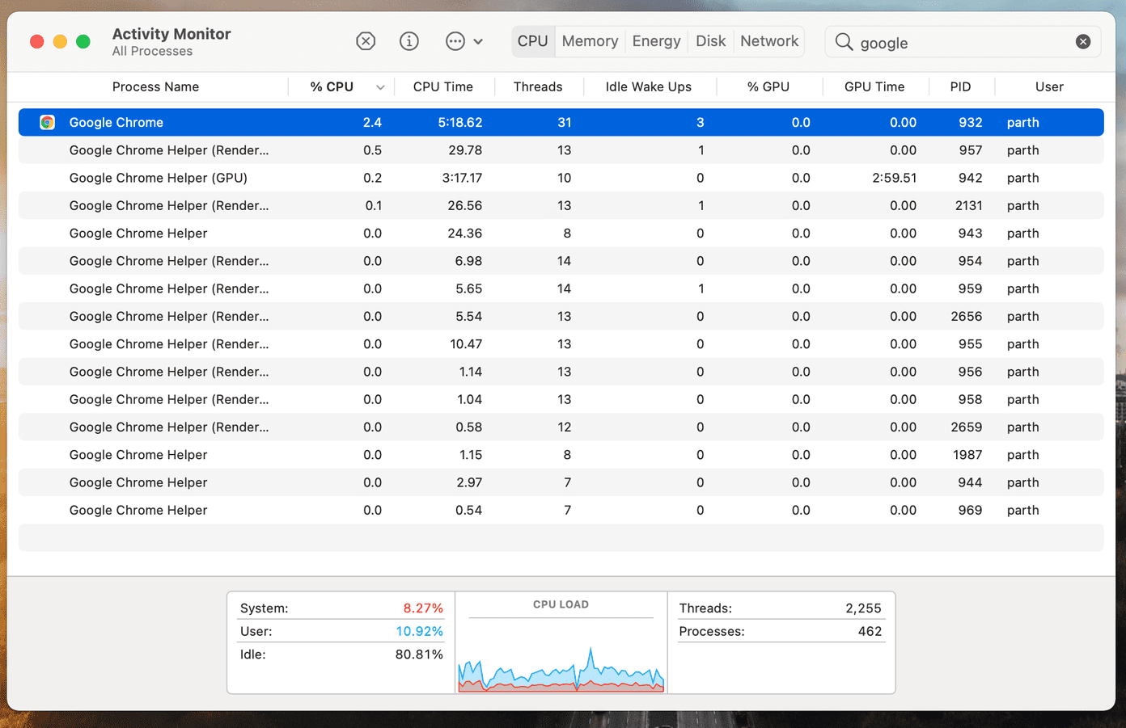Toggle % CPU column sort direction arrow
Viewport: 1126px width, 728px height.
tap(380, 87)
